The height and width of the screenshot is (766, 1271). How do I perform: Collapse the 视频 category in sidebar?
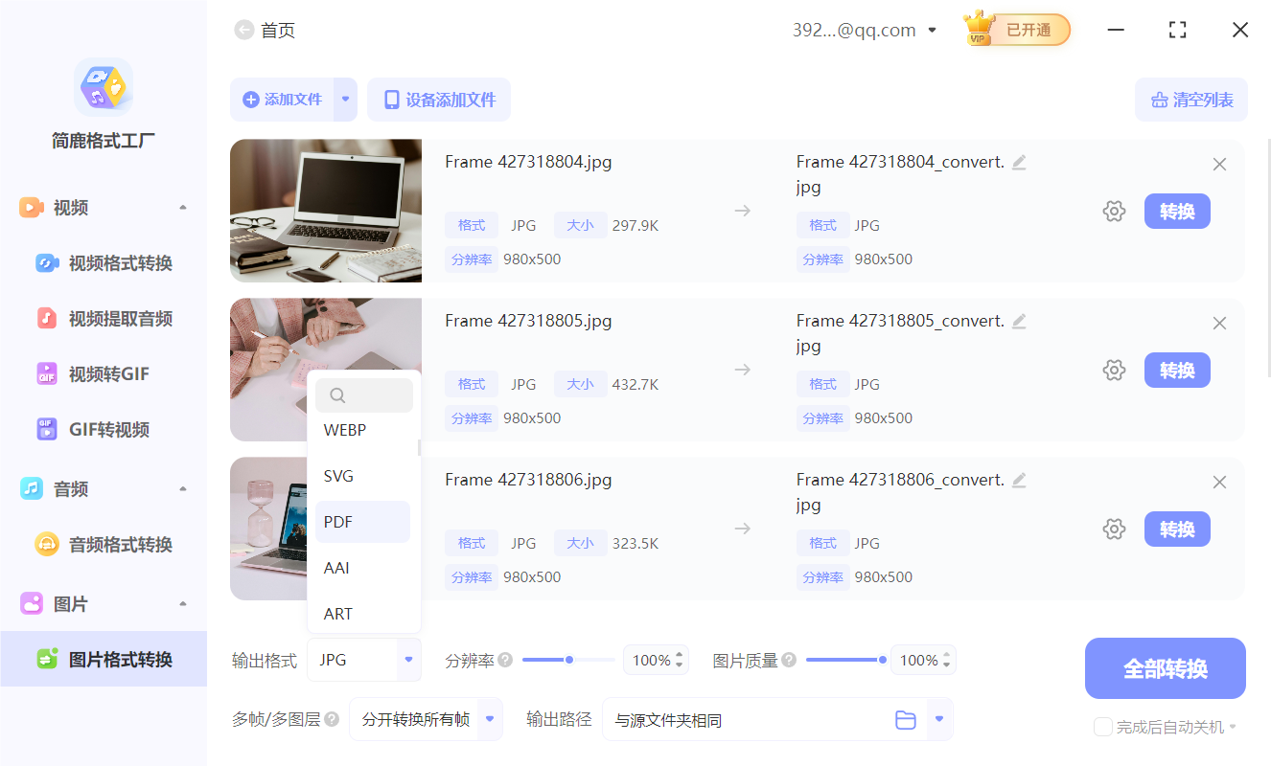click(182, 207)
